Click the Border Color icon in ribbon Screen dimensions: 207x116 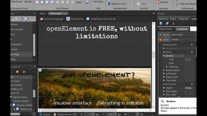tap(138, 4)
